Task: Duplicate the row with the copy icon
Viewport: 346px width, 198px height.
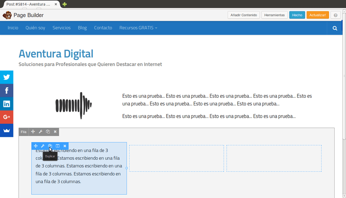Action: click(x=48, y=132)
